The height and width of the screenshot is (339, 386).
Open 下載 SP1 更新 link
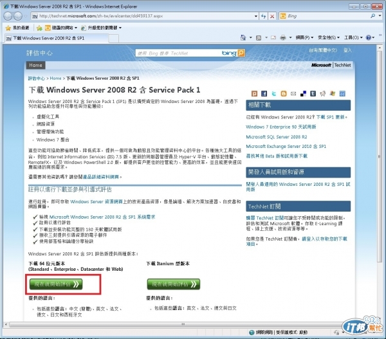pos(331,117)
